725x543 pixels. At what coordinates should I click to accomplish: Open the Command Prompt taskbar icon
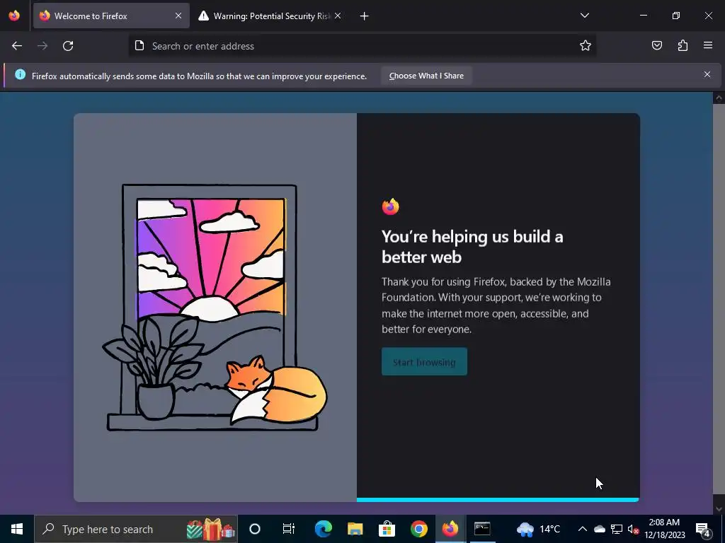[x=481, y=529]
